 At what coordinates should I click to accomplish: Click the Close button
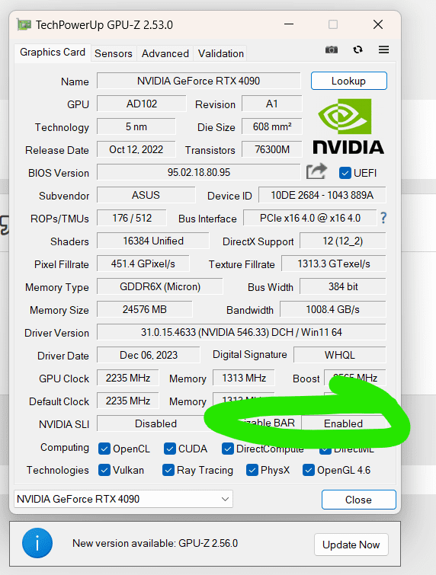pyautogui.click(x=358, y=500)
